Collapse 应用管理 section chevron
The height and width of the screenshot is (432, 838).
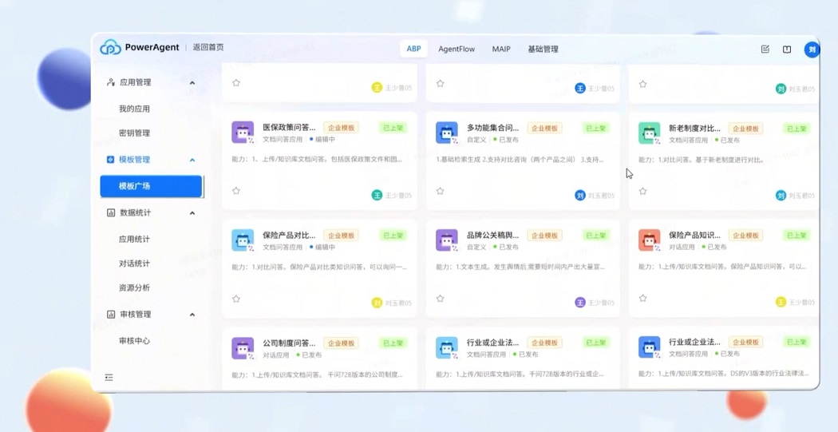coord(192,83)
